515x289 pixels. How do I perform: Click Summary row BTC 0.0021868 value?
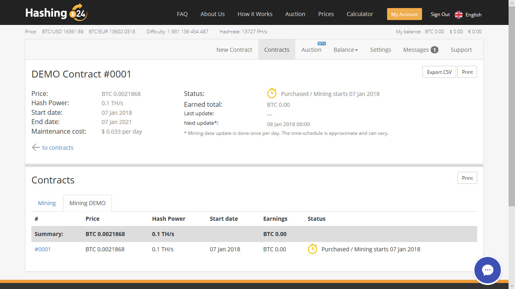105,234
